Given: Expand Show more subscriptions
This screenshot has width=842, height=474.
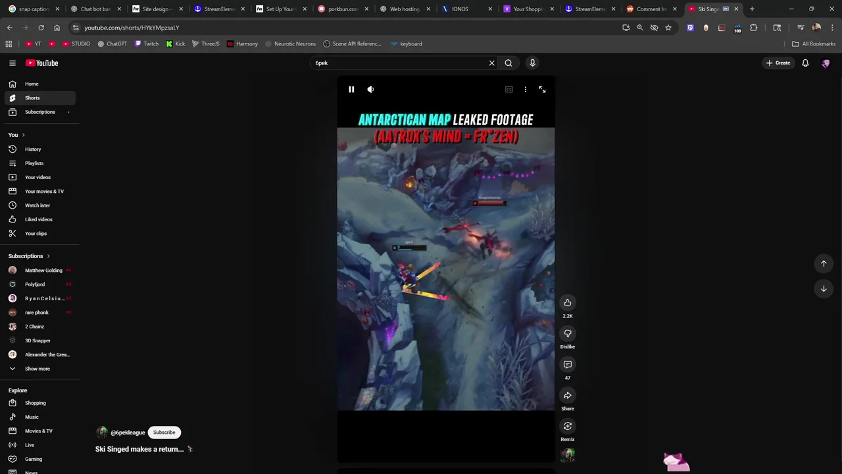Looking at the screenshot, I should [39, 369].
